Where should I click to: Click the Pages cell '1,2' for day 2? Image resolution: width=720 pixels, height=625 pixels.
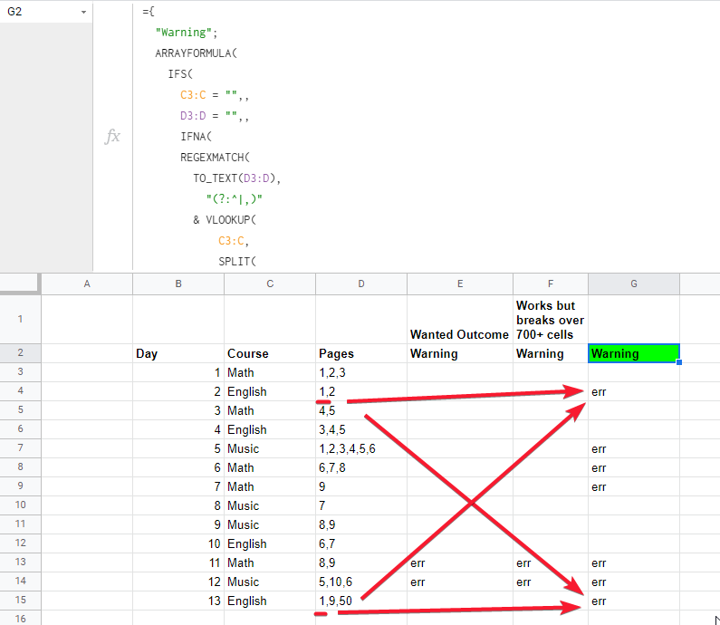[361, 391]
